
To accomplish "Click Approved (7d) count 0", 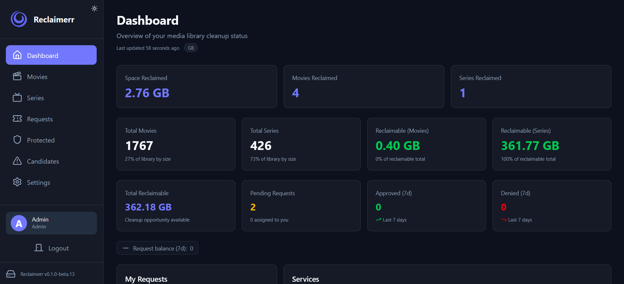I will click(x=378, y=207).
